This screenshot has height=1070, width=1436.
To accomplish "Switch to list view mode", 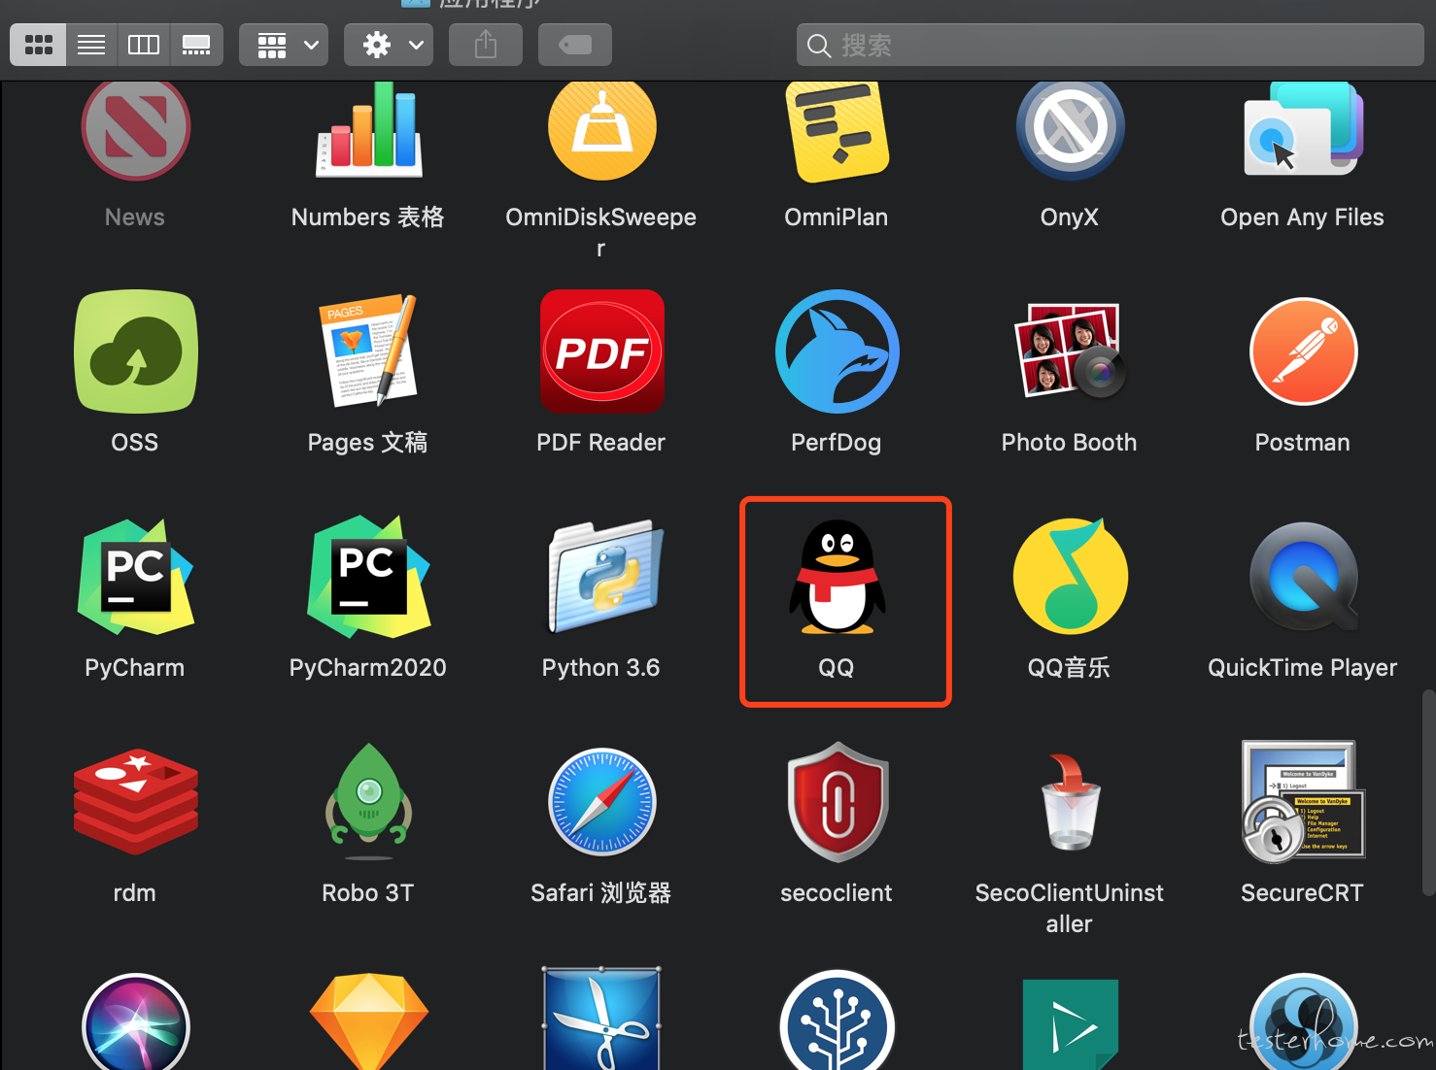I will (x=91, y=45).
